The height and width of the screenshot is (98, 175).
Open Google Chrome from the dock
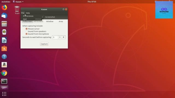[4, 73]
